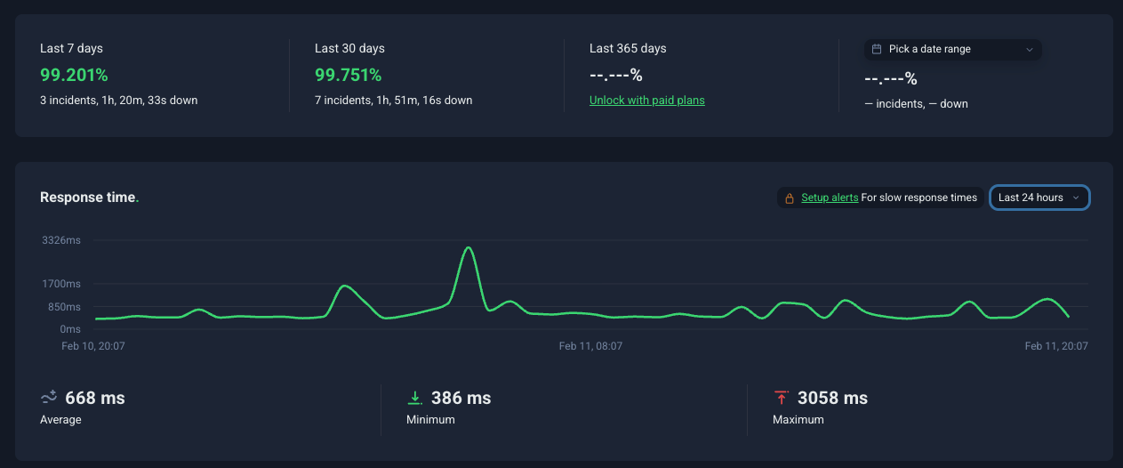Click the chevron on the date range picker
Viewport: 1123px width, 468px height.
point(1030,50)
